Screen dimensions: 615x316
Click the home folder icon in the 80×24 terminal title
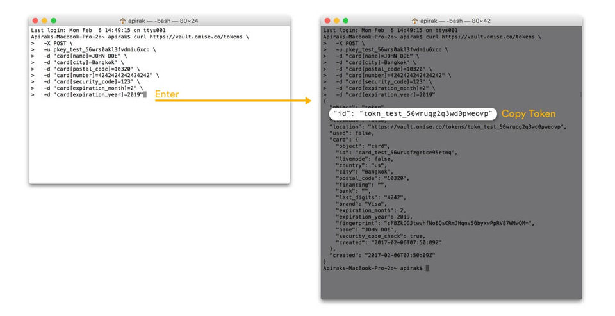click(122, 21)
